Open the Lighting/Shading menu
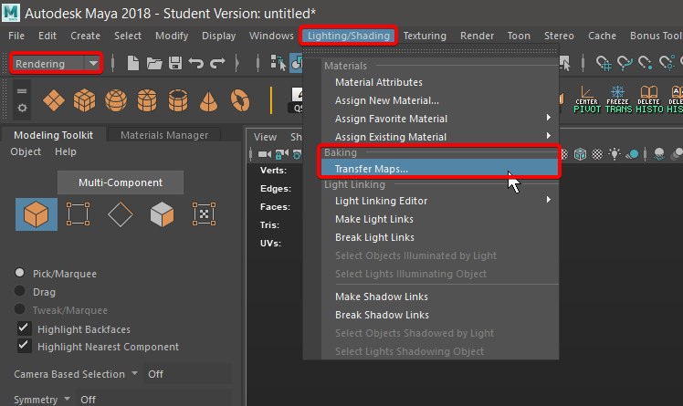 click(x=349, y=36)
